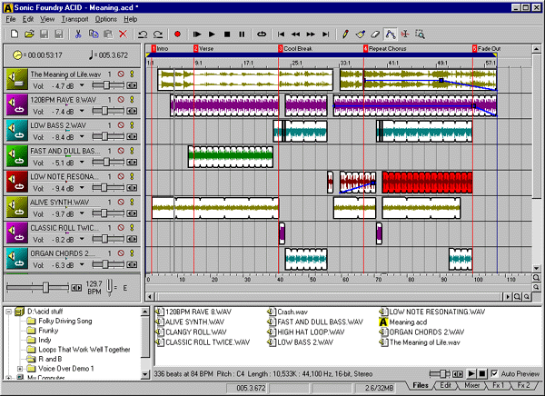Viewport: 545px width, 396px height.
Task: Click the Stop button in toolbar
Action: 227,35
